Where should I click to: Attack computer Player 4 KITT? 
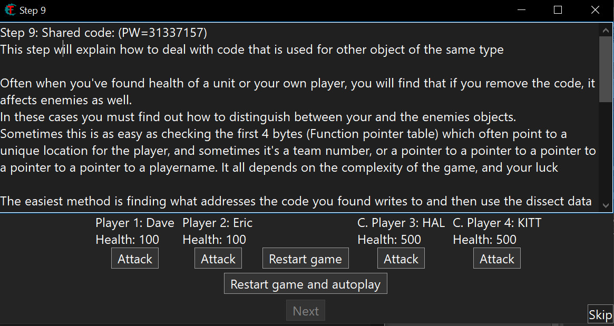coord(496,259)
